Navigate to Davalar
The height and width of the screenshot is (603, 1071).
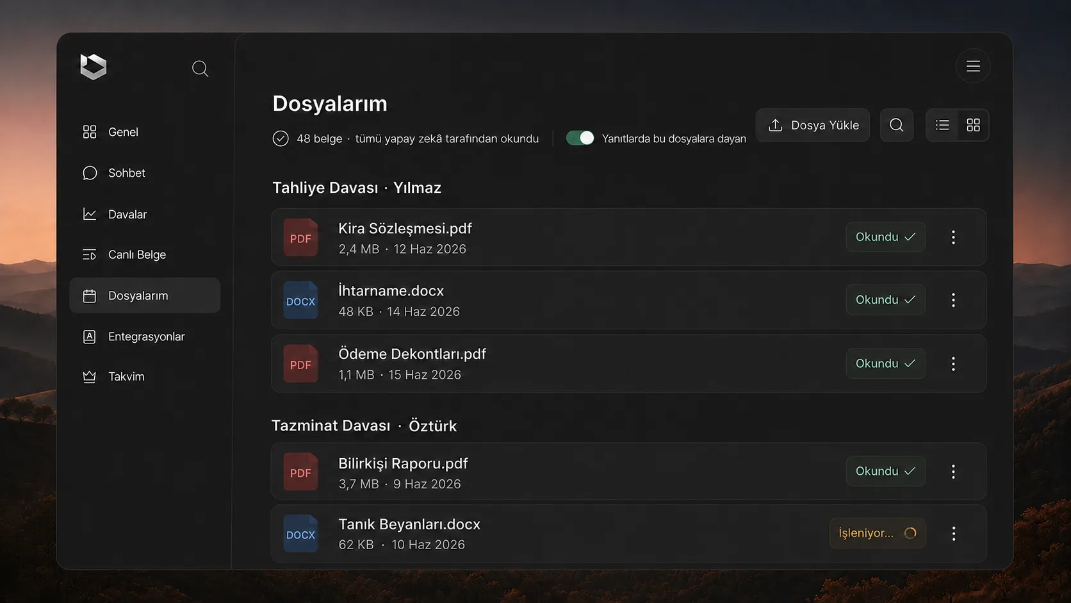[x=145, y=214]
